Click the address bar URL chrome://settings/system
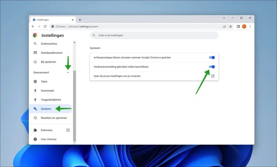This screenshot has height=167, width=277. coord(83,26)
